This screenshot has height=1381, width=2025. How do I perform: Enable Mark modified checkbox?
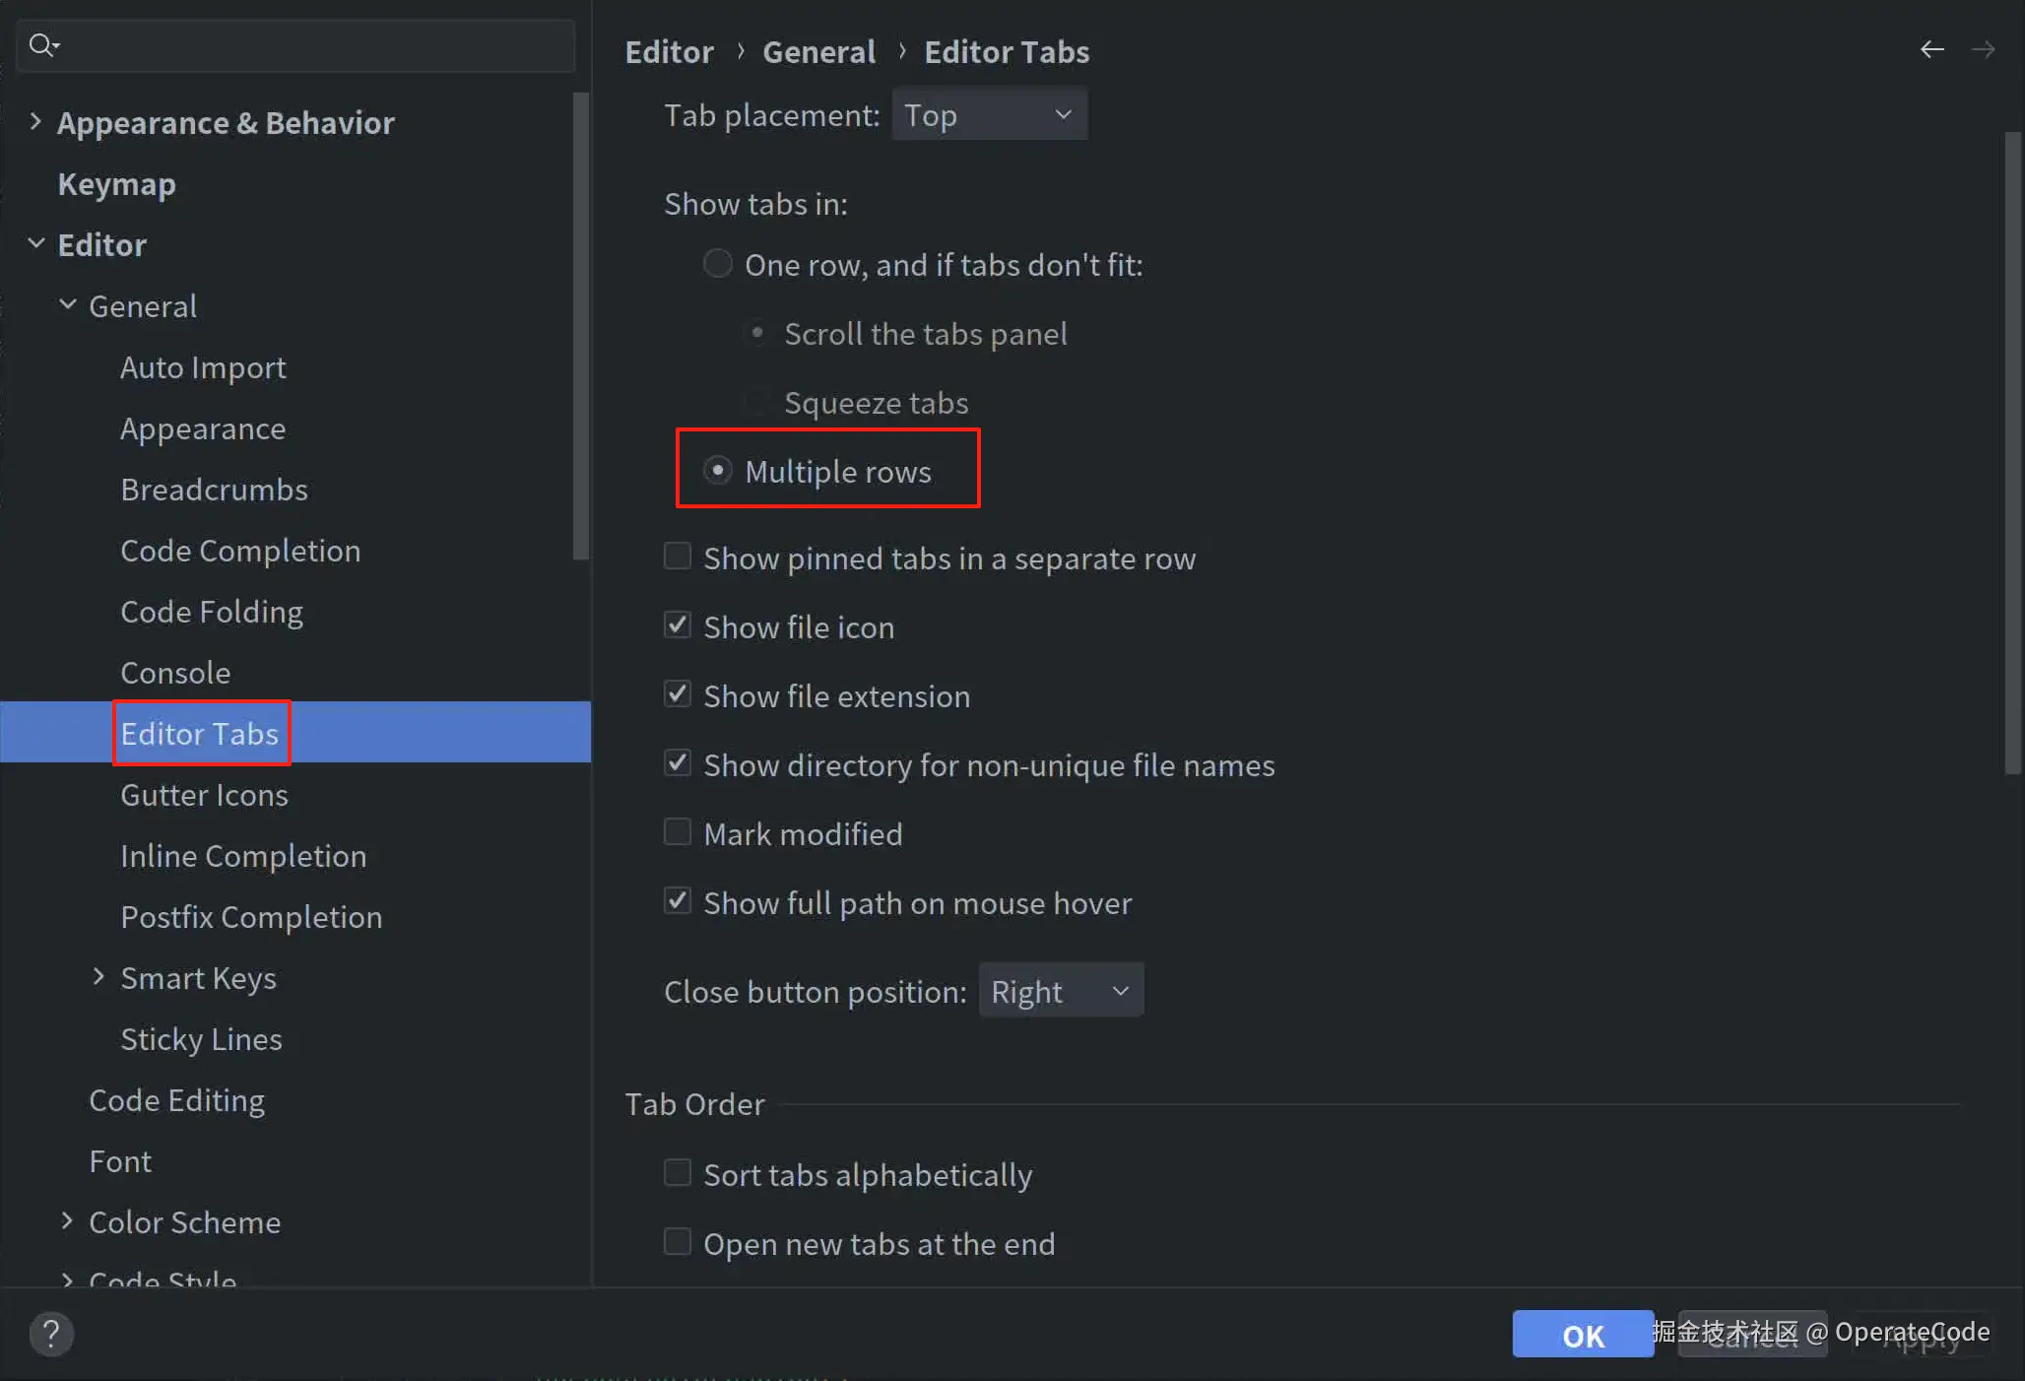[x=678, y=833]
